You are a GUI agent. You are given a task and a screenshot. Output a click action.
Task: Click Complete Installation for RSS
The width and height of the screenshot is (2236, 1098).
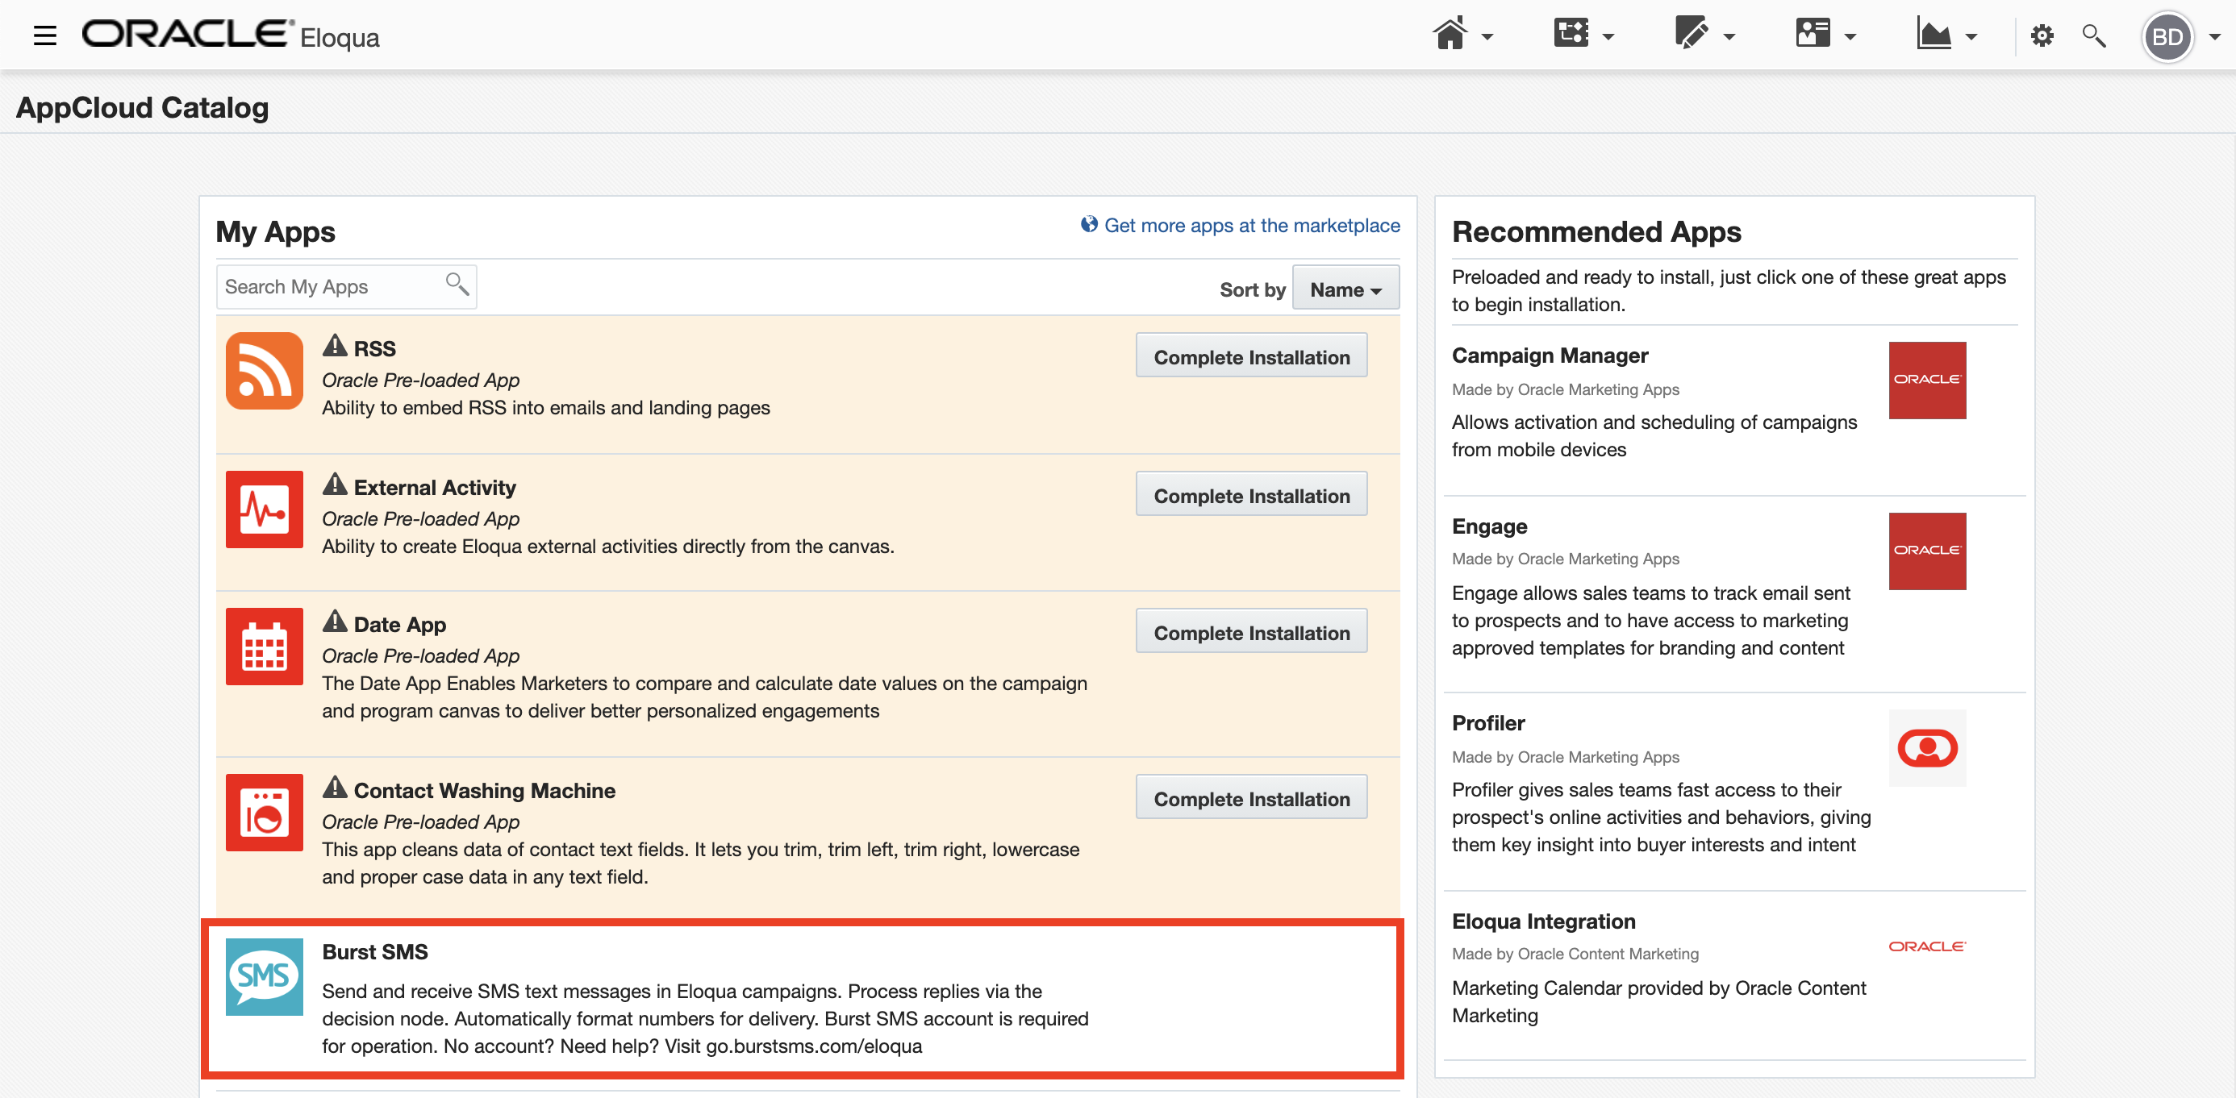click(1251, 356)
